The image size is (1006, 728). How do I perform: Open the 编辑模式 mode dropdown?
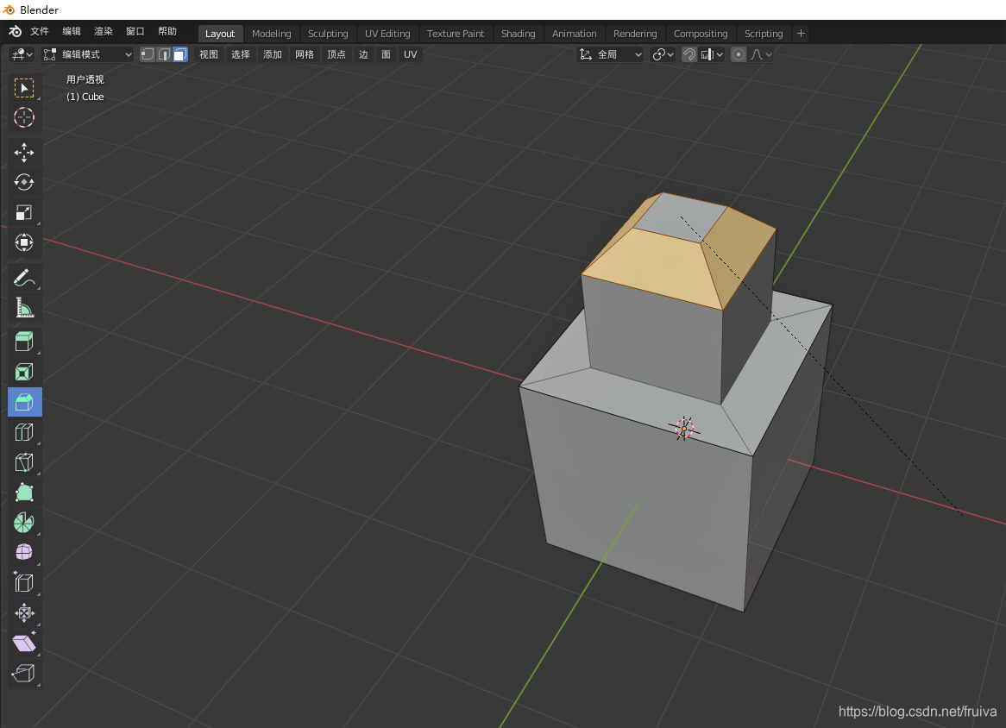click(87, 54)
